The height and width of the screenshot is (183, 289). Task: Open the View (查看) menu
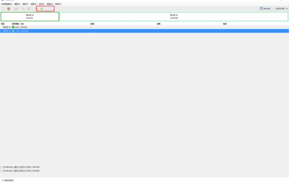[x=25, y=4]
